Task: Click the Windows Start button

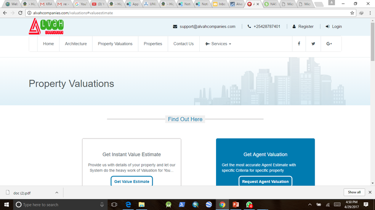Action: click(x=7, y=204)
